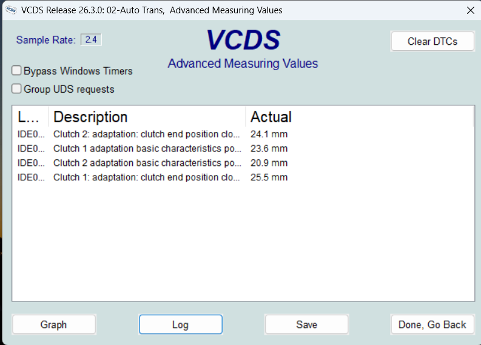Click the Sample Rate label
The width and height of the screenshot is (481, 345).
click(x=45, y=40)
